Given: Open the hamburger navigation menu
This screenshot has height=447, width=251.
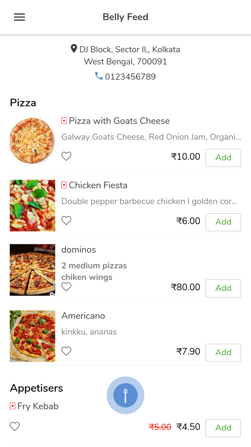Looking at the screenshot, I should [x=19, y=17].
